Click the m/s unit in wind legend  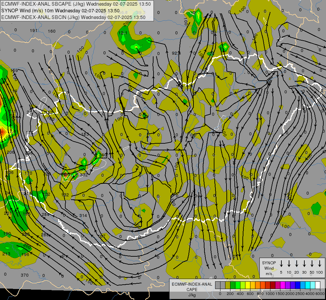269,274
